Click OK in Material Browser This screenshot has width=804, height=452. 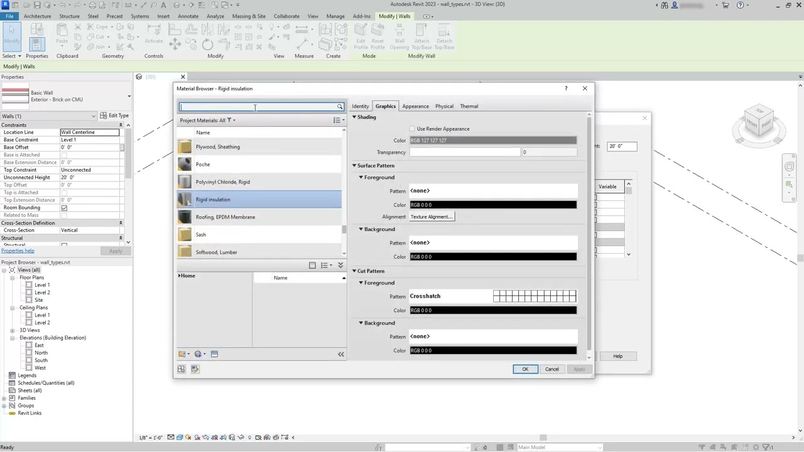click(525, 369)
